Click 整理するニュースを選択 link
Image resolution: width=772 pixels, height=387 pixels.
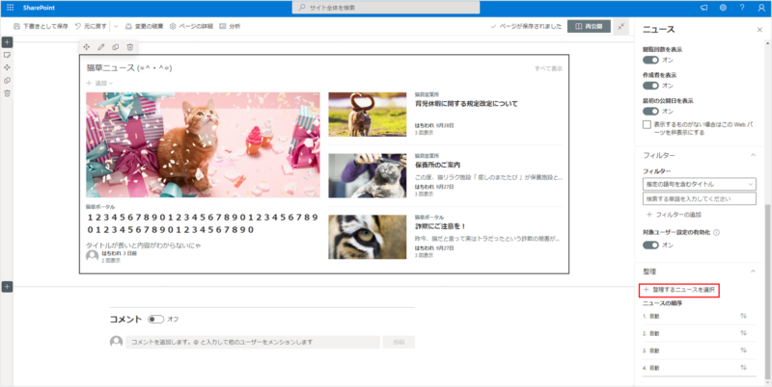(x=683, y=290)
